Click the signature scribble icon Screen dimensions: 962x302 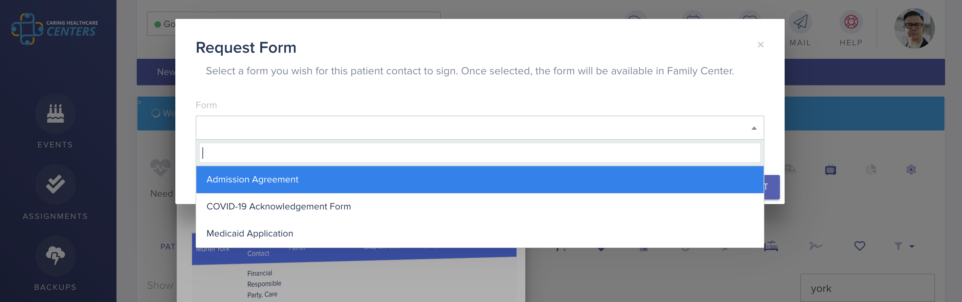click(x=816, y=246)
